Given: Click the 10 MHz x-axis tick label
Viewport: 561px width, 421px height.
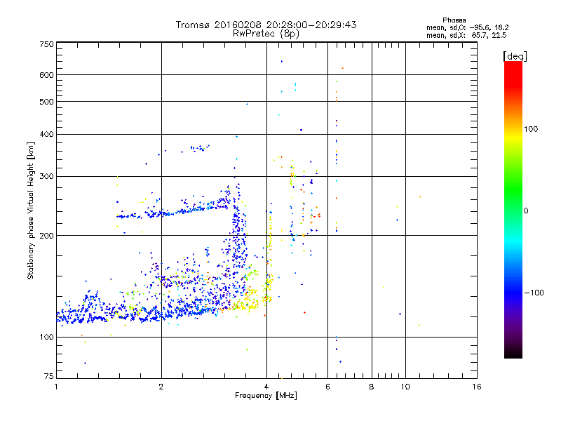Looking at the screenshot, I should [405, 387].
